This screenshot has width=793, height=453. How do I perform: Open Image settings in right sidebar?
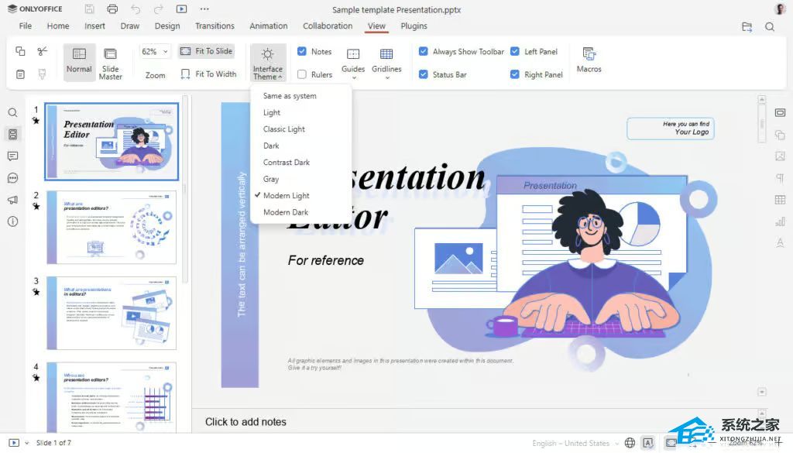pos(780,156)
